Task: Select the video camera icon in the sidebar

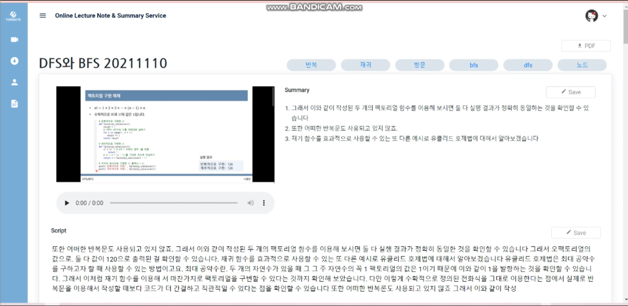Action: [x=14, y=39]
